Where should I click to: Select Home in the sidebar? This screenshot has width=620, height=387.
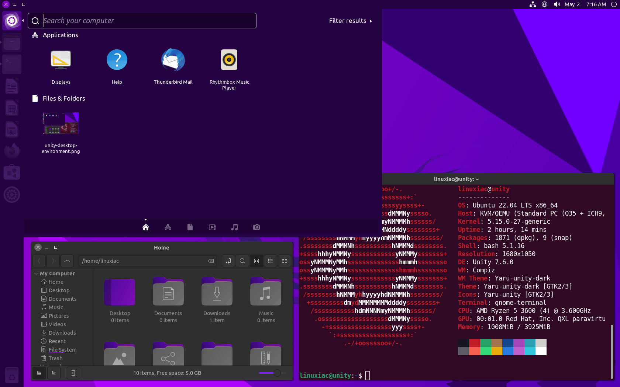coord(56,282)
